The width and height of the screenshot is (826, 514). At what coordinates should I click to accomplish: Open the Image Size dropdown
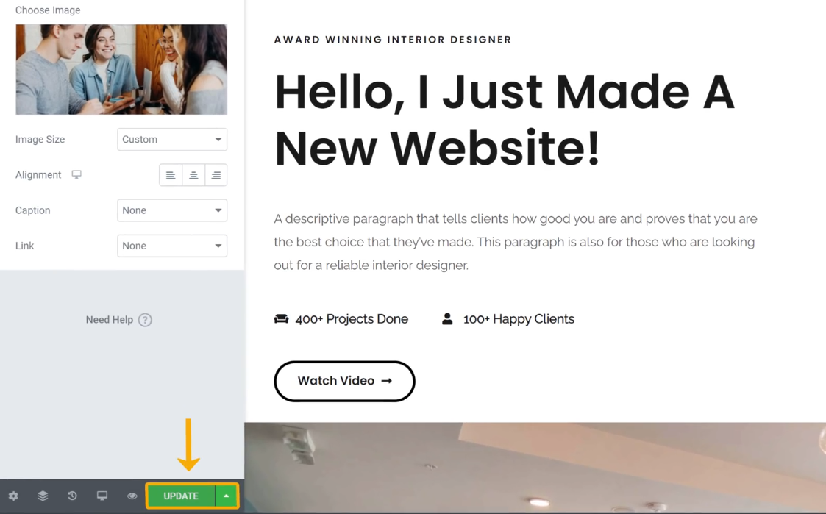172,140
